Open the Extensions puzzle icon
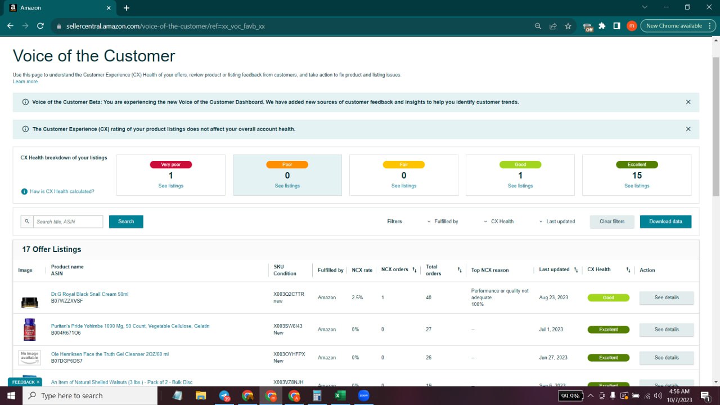This screenshot has height=405, width=720. [602, 26]
